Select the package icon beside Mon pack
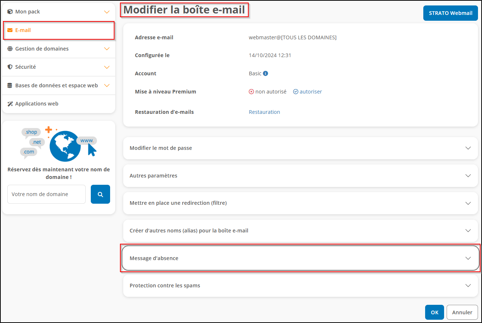Viewport: 482px width, 323px height. [x=9, y=11]
